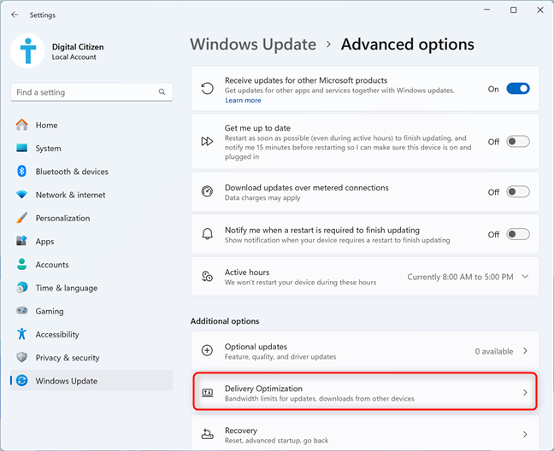Click the Delivery Optimization icon
Viewport: 554px width, 451px height.
click(x=208, y=392)
